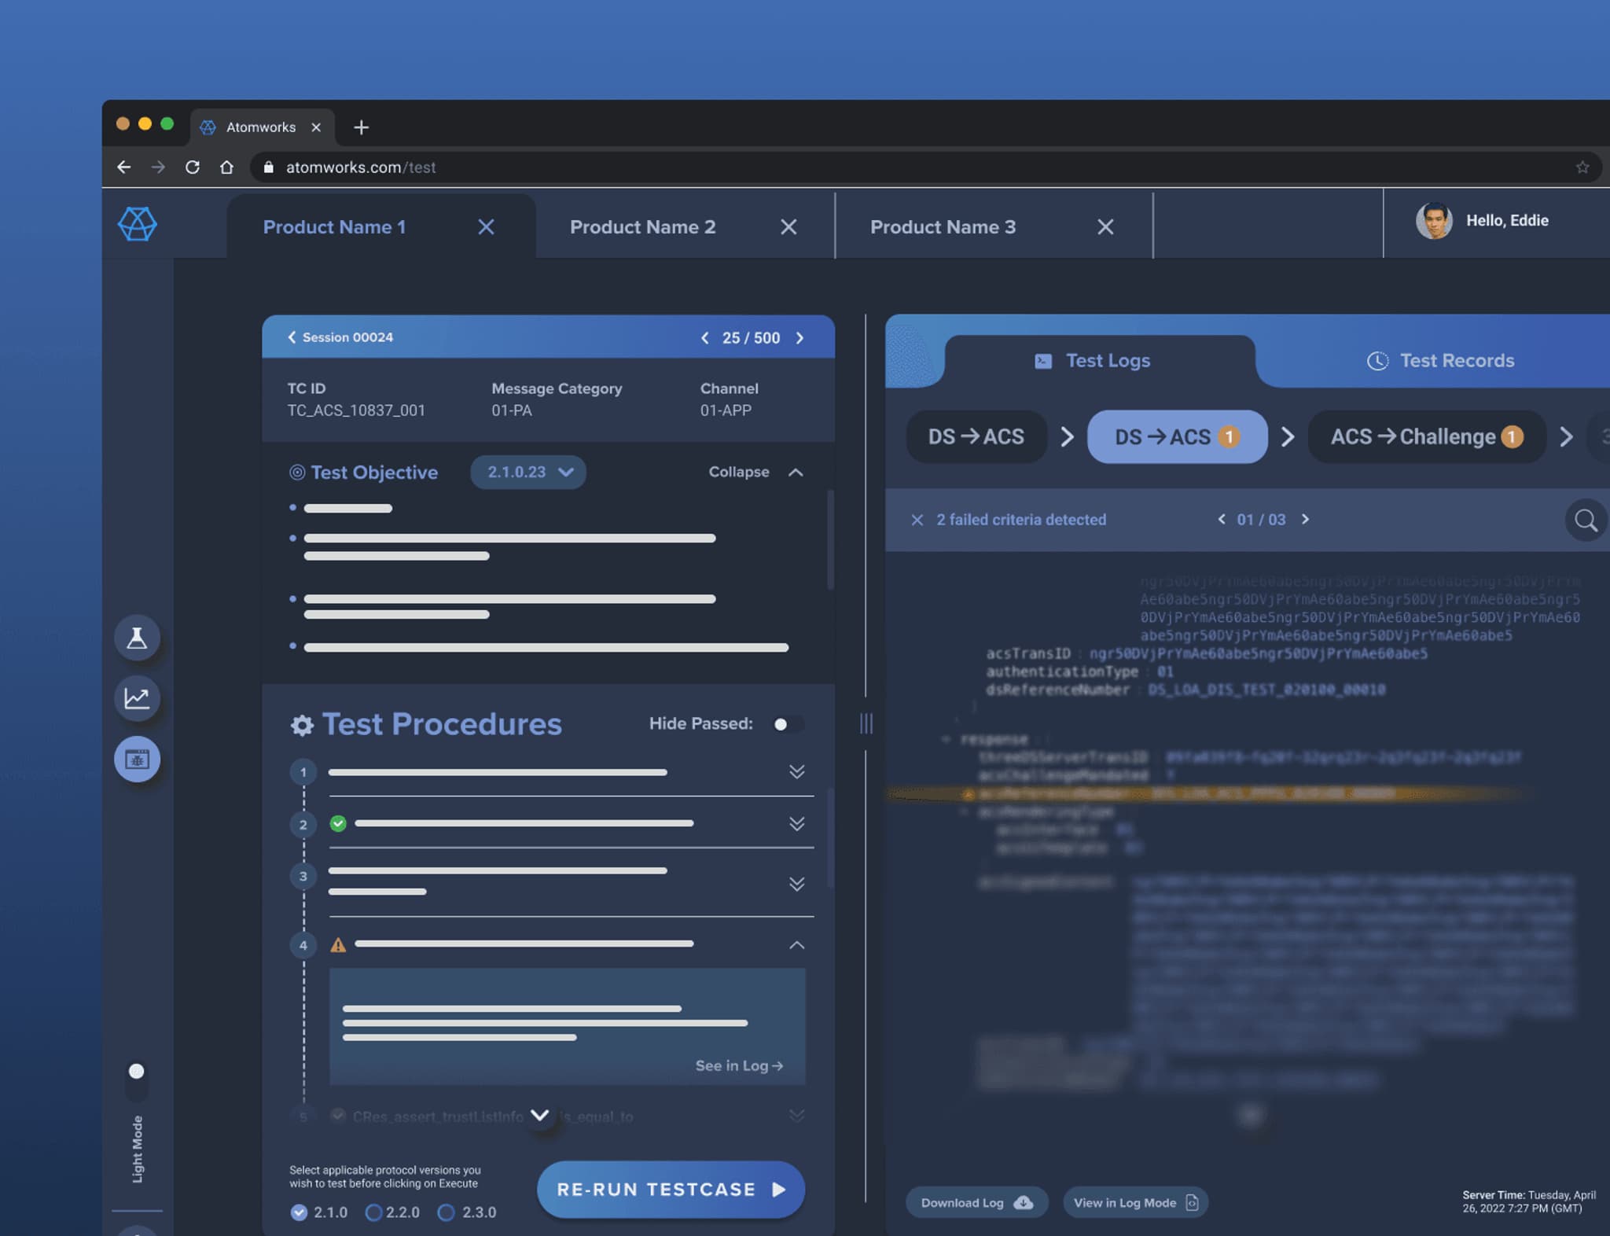Dismiss the failed criteria detected banner
Image resolution: width=1610 pixels, height=1236 pixels.
[917, 520]
